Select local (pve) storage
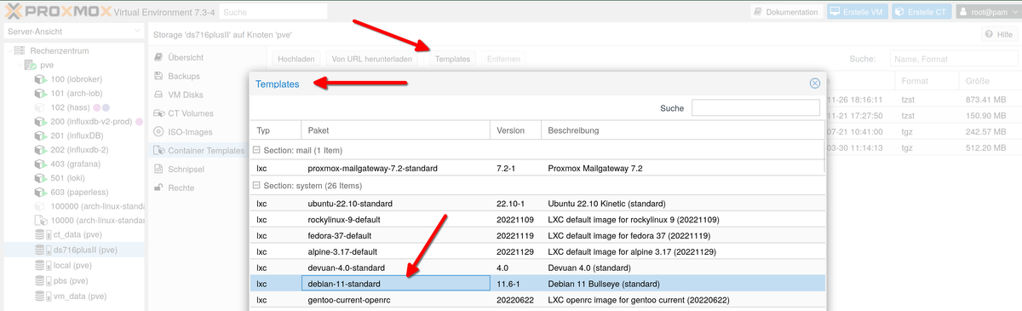 click(72, 266)
